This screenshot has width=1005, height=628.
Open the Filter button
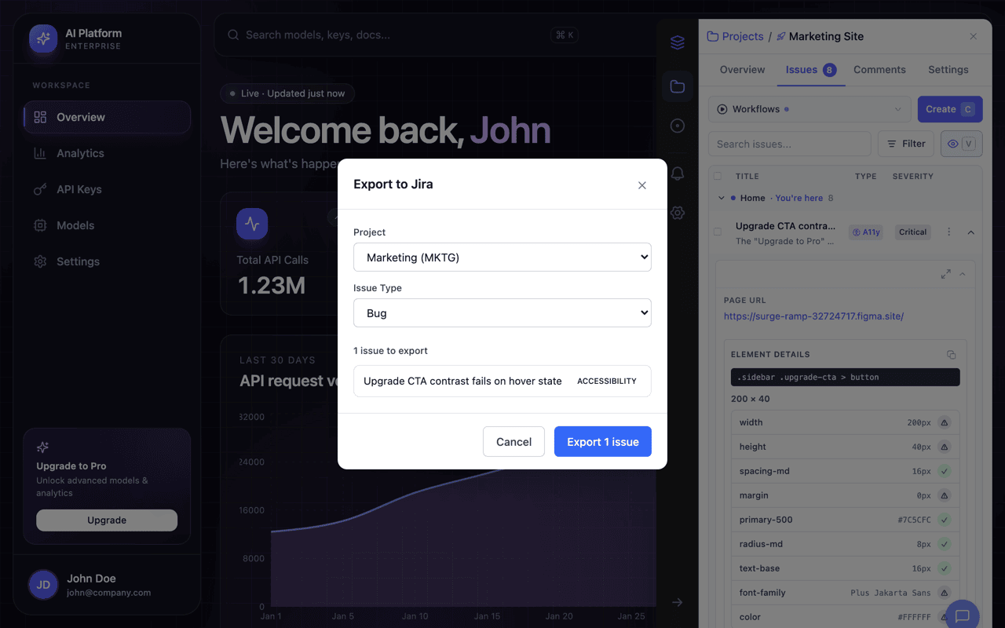point(905,144)
